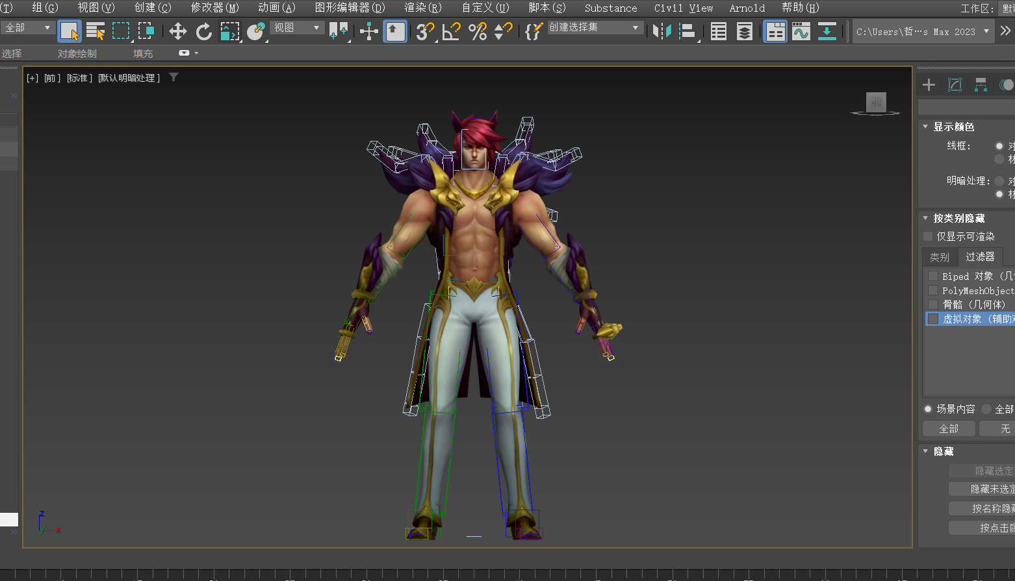Open Edit Named Selection Sets
Image resolution: width=1015 pixels, height=581 pixels.
click(533, 31)
